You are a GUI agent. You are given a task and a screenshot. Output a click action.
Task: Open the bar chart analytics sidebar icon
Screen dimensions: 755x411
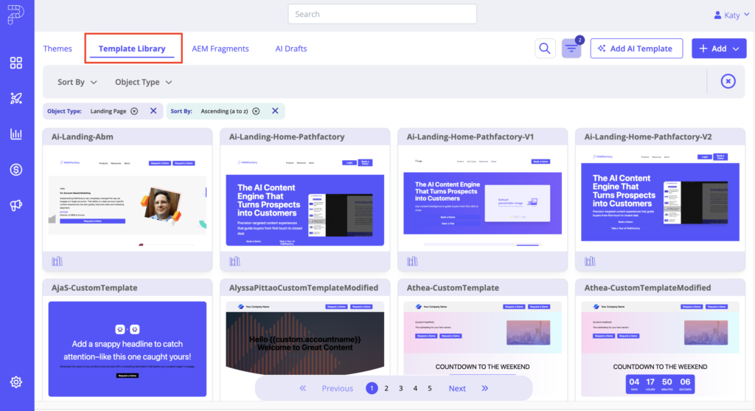(16, 134)
